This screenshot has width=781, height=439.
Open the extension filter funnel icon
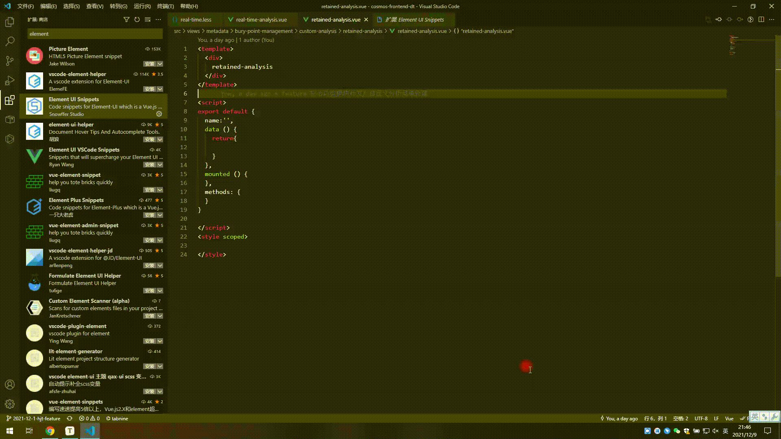(127, 19)
